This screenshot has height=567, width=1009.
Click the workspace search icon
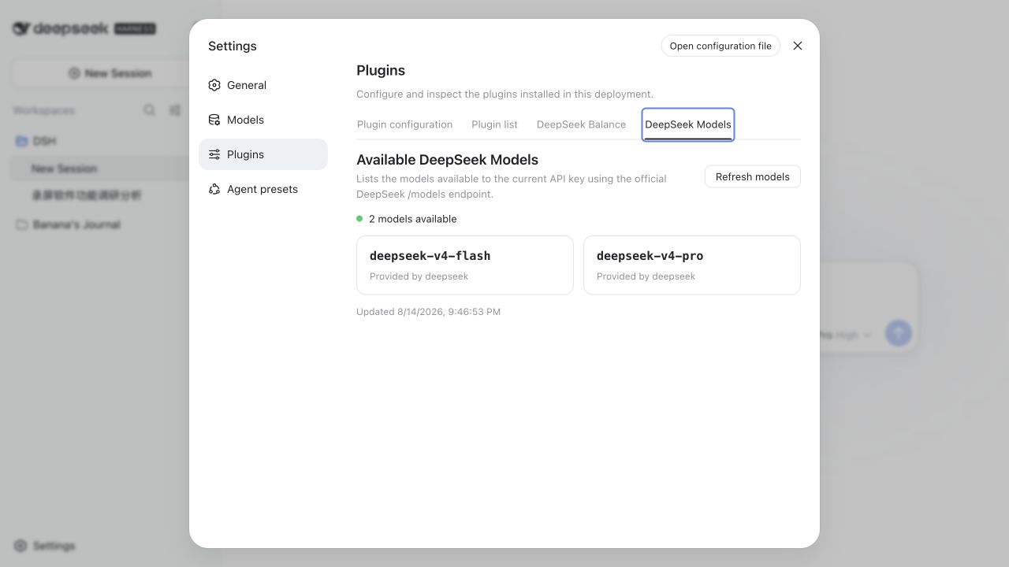click(149, 110)
